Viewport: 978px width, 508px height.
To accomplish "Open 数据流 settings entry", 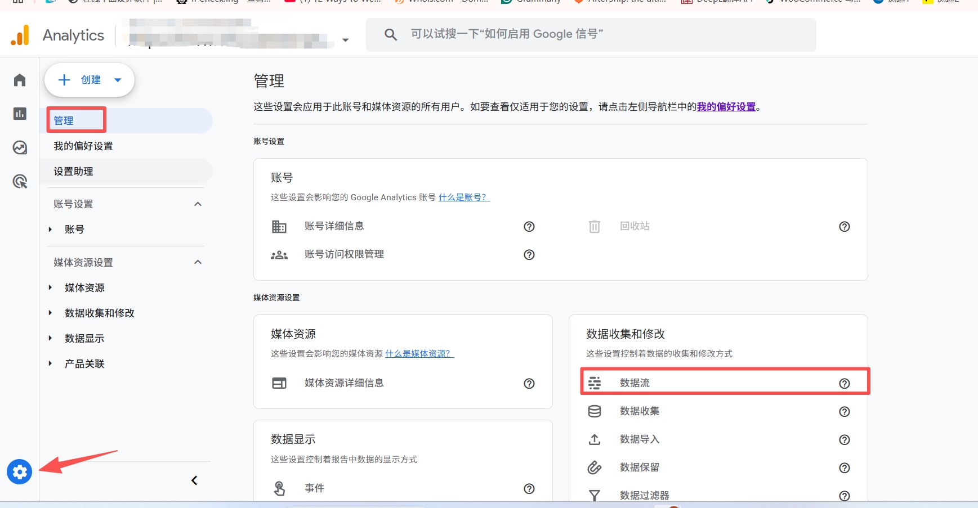I will coord(635,383).
